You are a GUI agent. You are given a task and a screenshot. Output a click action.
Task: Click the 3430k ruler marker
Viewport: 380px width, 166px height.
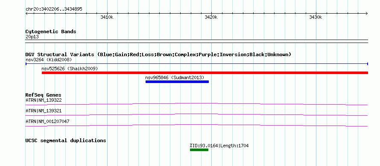[316, 17]
